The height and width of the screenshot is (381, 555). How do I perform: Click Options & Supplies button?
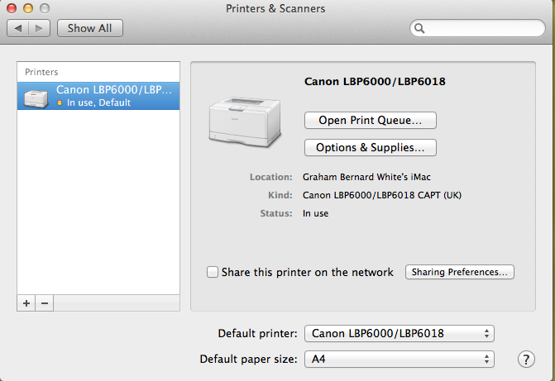[x=371, y=148]
